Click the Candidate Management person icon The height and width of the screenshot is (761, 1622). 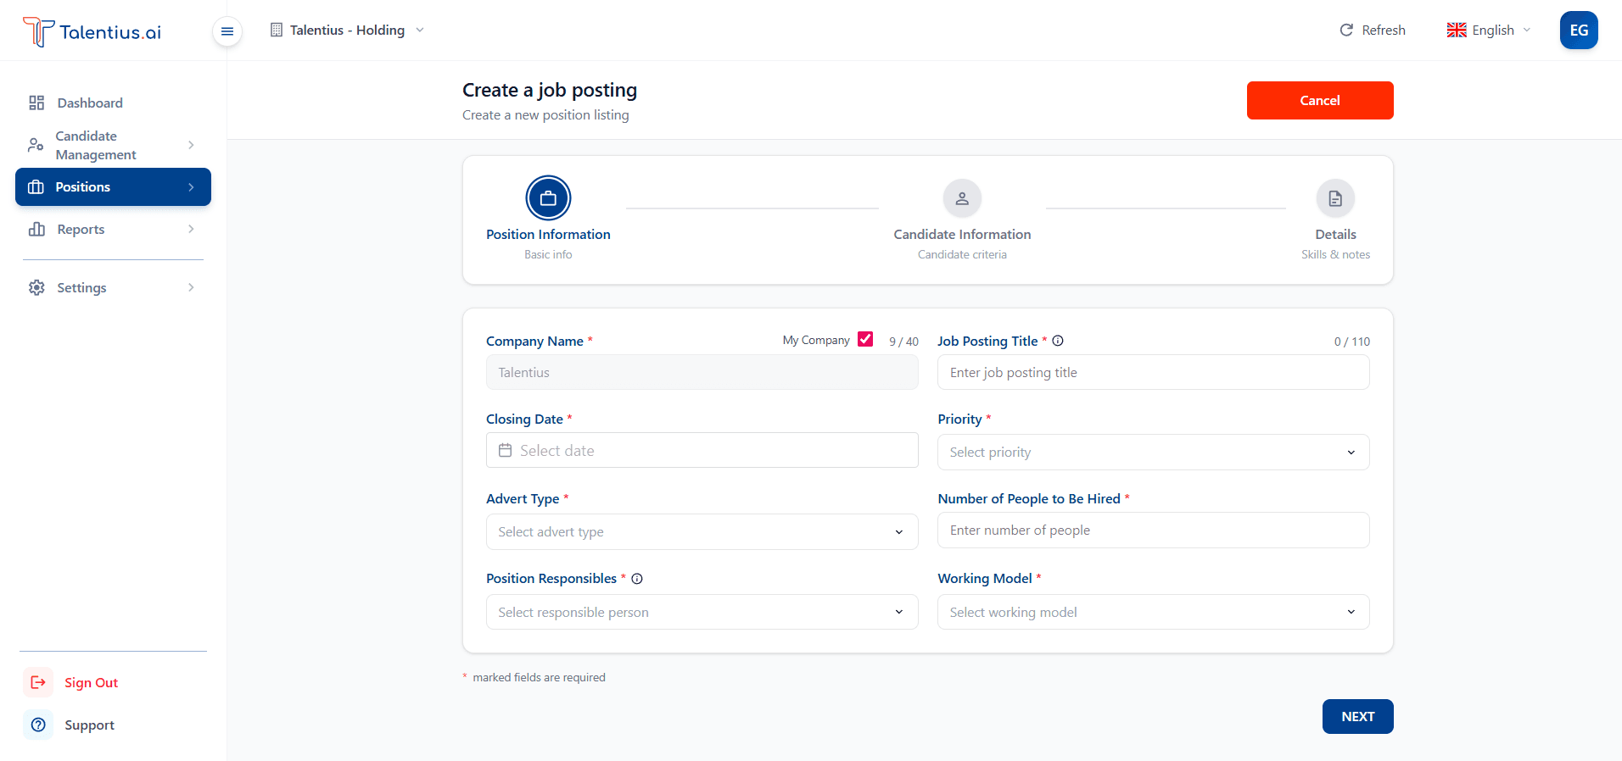click(36, 145)
